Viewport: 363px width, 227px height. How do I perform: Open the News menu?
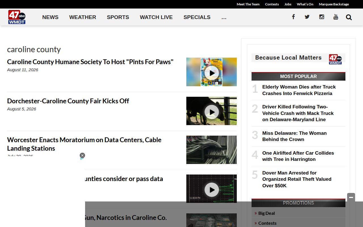point(50,17)
